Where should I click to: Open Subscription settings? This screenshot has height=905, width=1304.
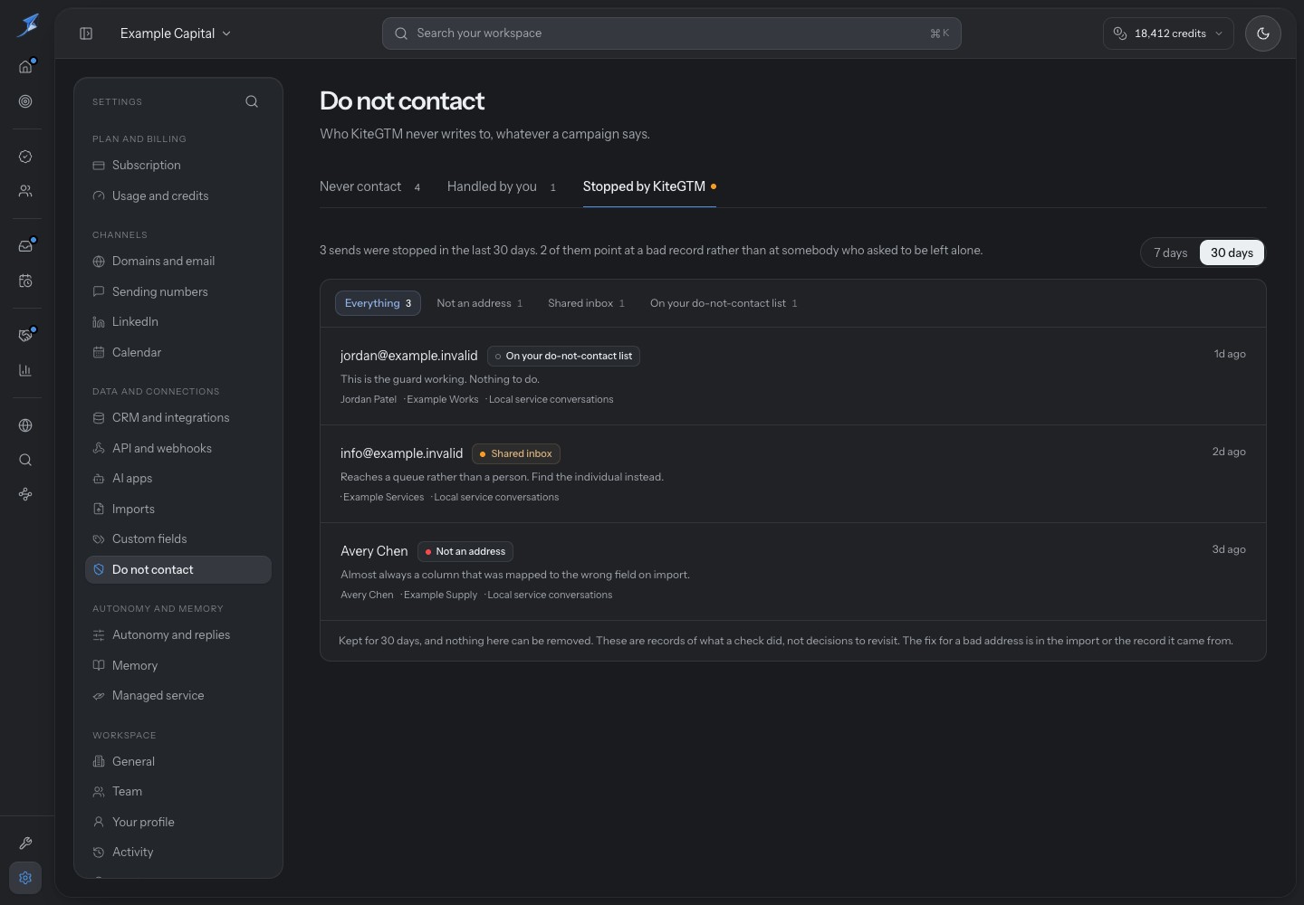pos(178,166)
